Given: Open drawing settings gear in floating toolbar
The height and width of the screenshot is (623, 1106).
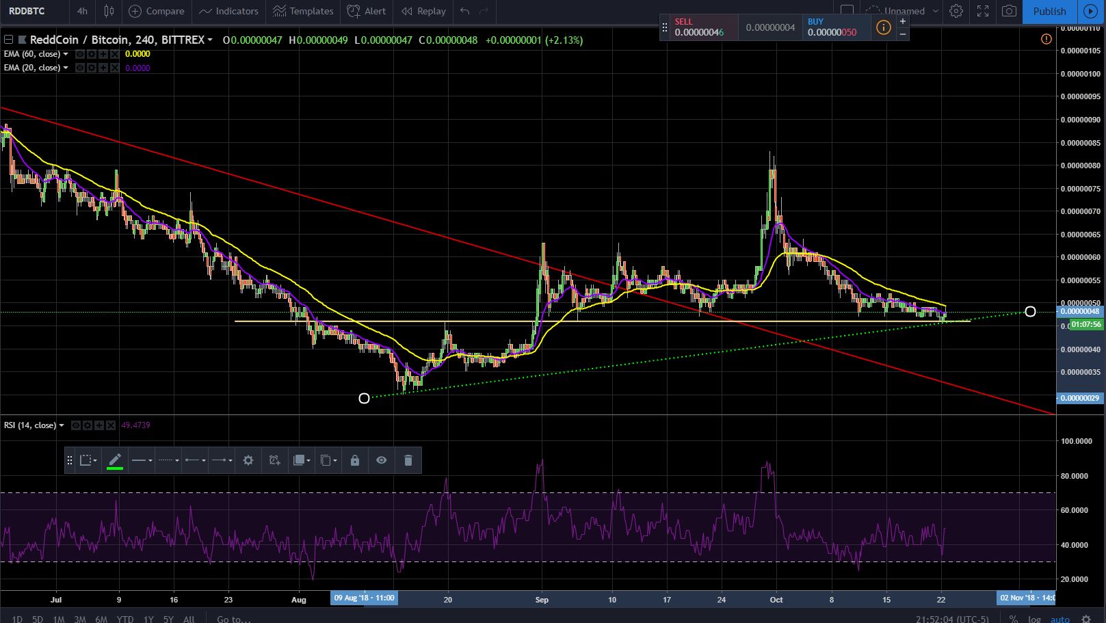Looking at the screenshot, I should pos(248,460).
